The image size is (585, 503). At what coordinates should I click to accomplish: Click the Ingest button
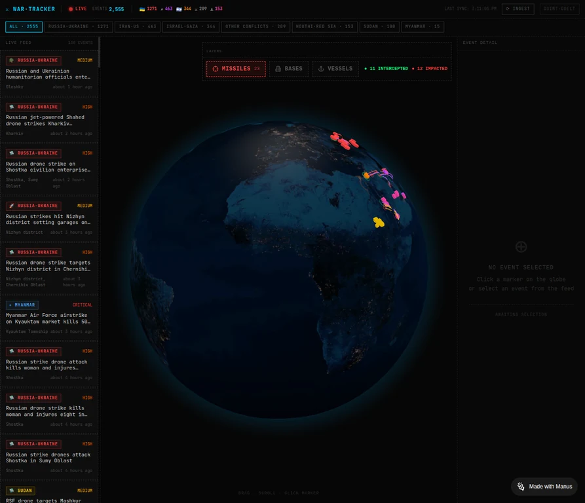518,9
